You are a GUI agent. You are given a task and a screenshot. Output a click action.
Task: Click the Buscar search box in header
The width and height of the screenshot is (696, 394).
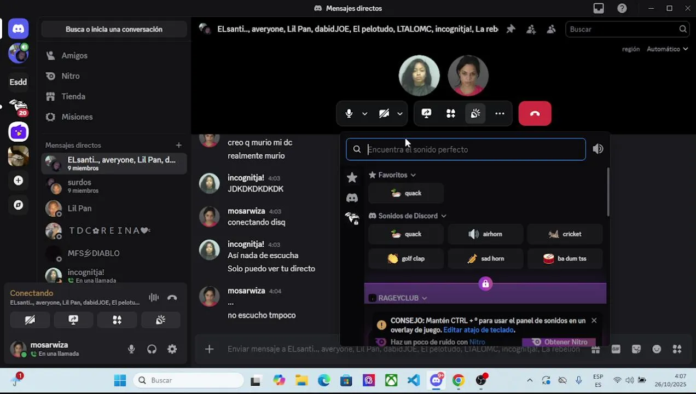coord(627,29)
